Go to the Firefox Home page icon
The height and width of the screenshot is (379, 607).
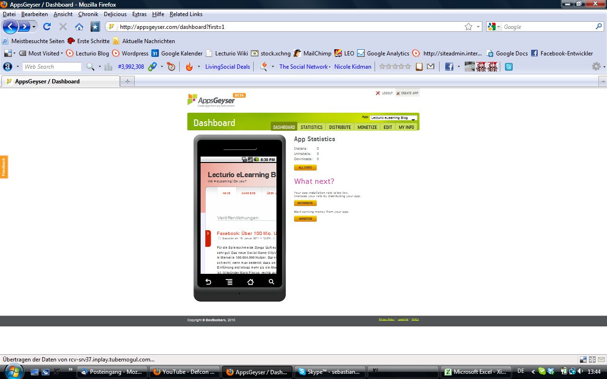pyautogui.click(x=79, y=27)
